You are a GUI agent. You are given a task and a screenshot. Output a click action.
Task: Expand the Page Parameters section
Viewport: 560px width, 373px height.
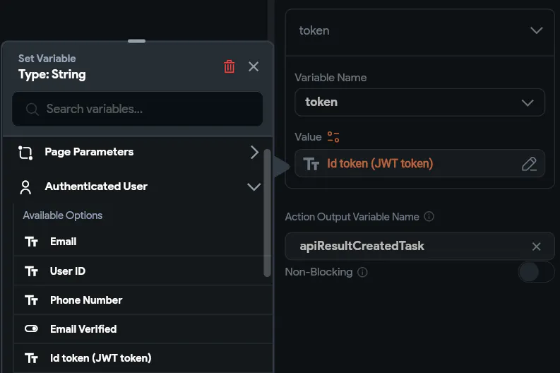pyautogui.click(x=254, y=152)
